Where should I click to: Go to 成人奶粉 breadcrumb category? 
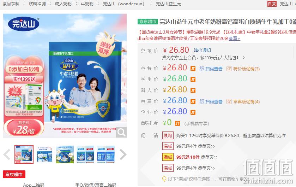pyautogui.click(x=63, y=4)
